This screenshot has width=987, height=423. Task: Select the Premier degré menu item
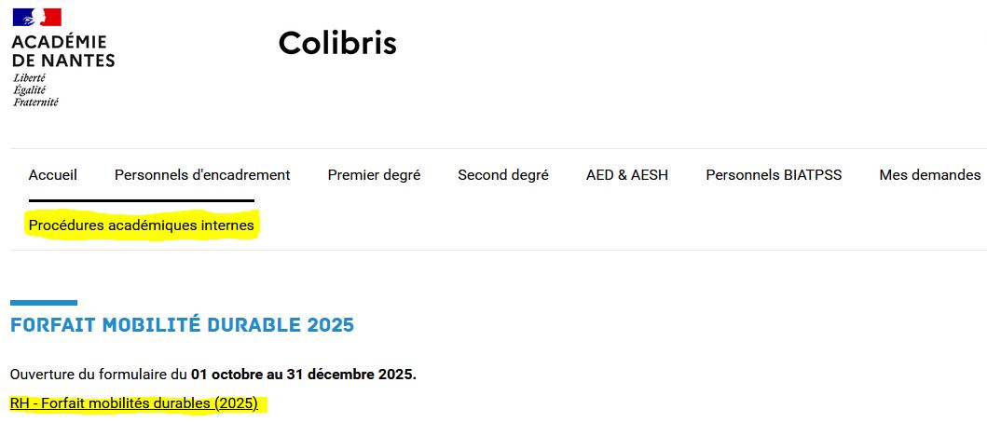(x=374, y=175)
